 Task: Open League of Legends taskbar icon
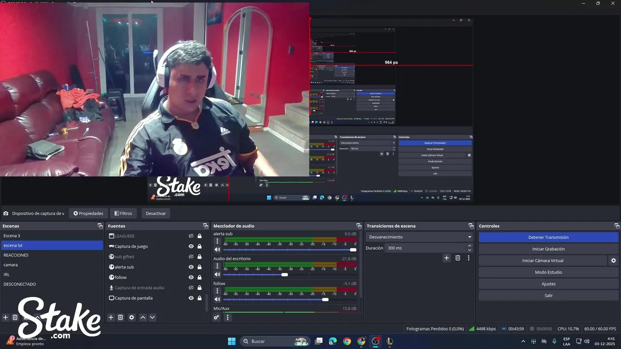(x=390, y=341)
